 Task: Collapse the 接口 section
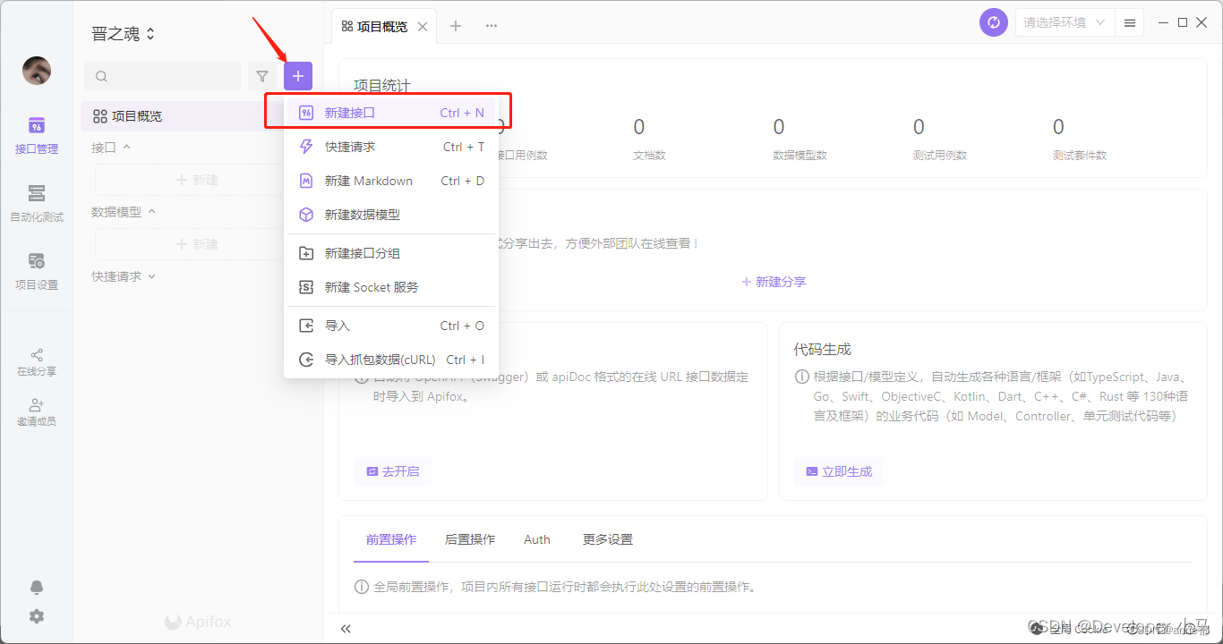[x=111, y=147]
